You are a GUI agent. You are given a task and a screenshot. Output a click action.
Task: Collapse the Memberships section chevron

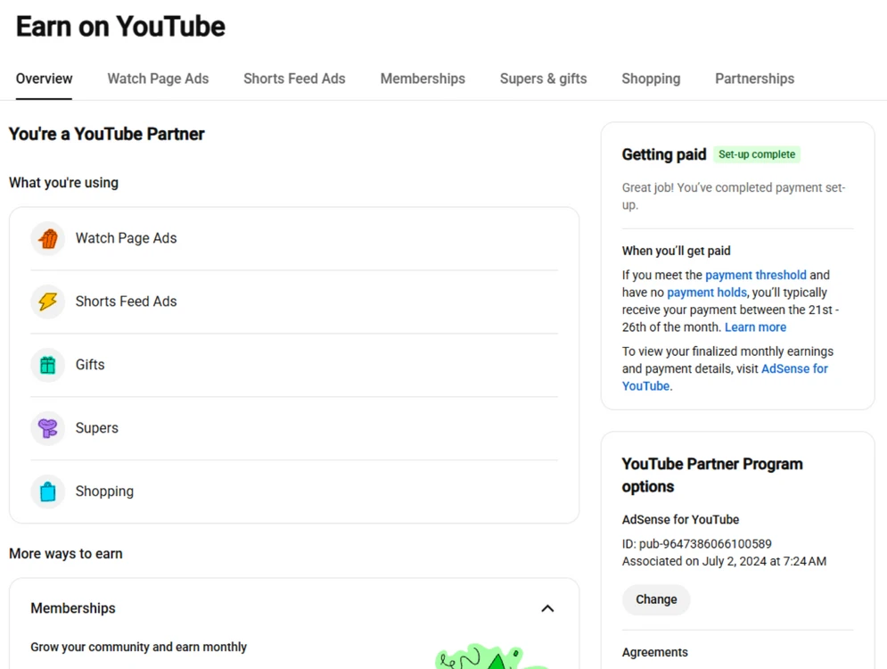(x=547, y=608)
